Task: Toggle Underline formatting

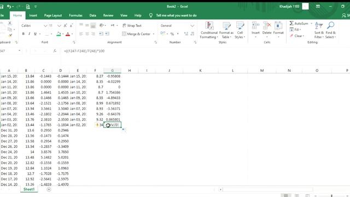Action: [x=35, y=34]
